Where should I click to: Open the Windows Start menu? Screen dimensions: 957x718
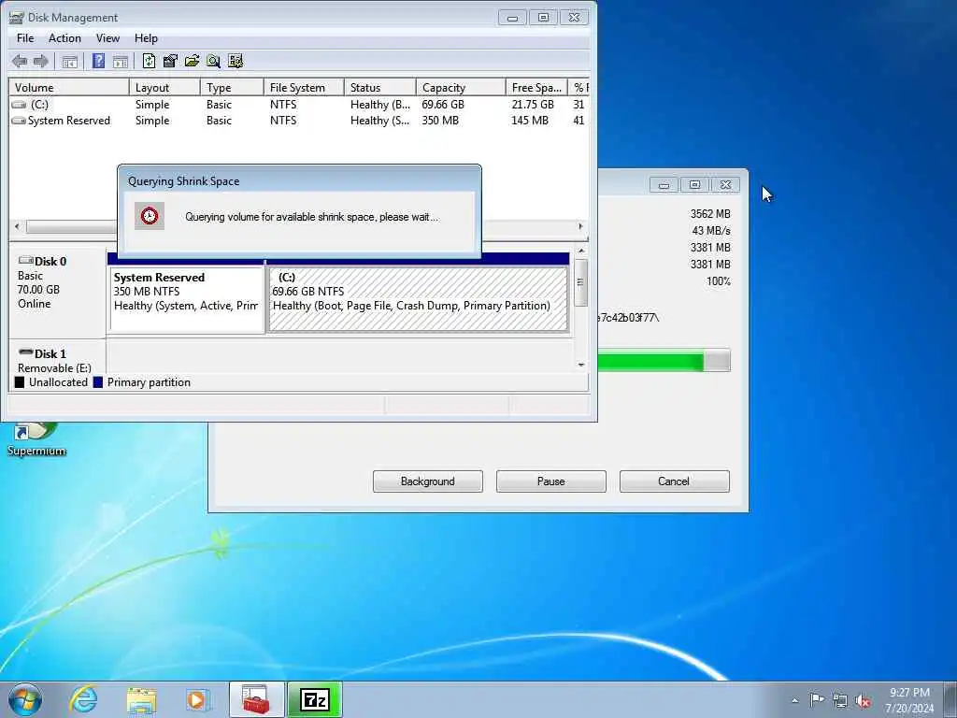point(25,699)
